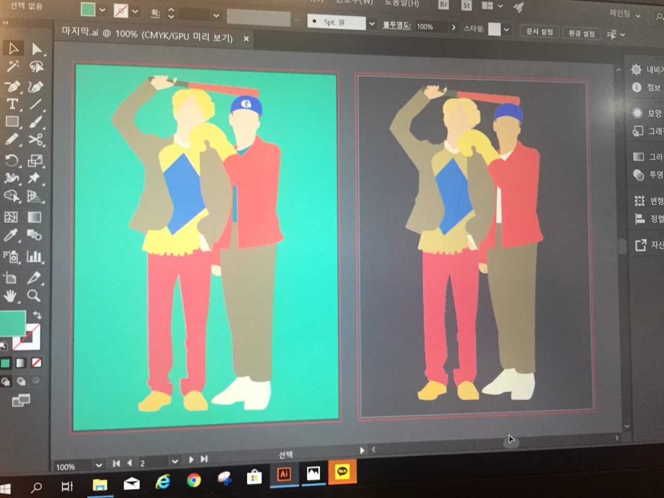Enable Draw Behind mode
The width and height of the screenshot is (664, 498).
(x=21, y=381)
